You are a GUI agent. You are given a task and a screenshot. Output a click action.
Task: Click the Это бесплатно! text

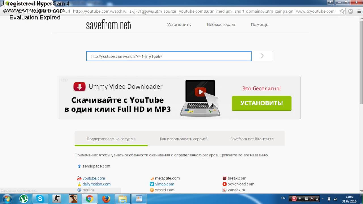(261, 88)
